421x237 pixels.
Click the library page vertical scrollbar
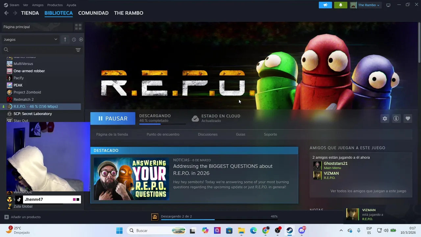point(419,42)
